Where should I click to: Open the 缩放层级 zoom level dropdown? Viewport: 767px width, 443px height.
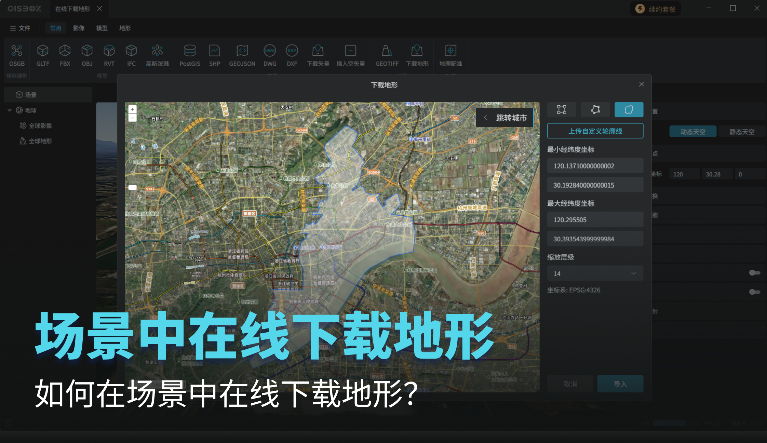(x=595, y=273)
